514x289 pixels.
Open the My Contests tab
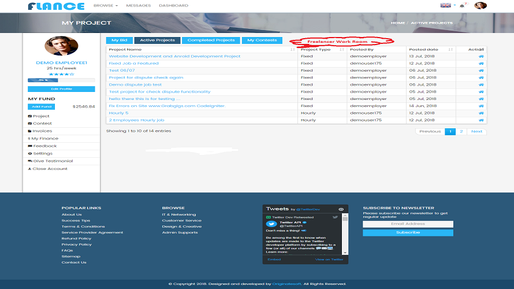[x=262, y=40]
